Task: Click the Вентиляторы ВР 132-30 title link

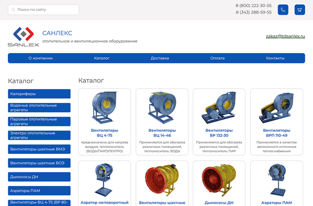Action: pyautogui.click(x=219, y=133)
